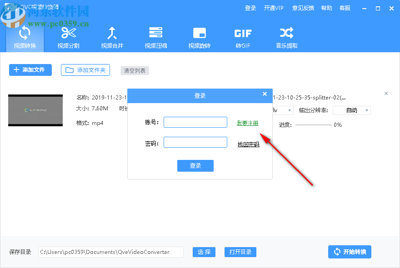
Task: Click the 账号 account input field
Action: tap(195, 122)
